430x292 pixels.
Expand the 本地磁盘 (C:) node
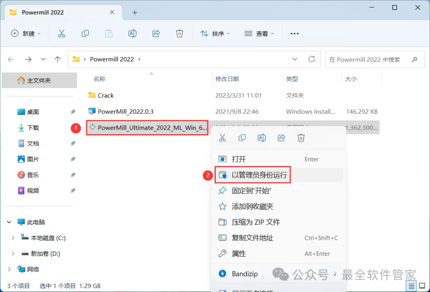[13, 238]
